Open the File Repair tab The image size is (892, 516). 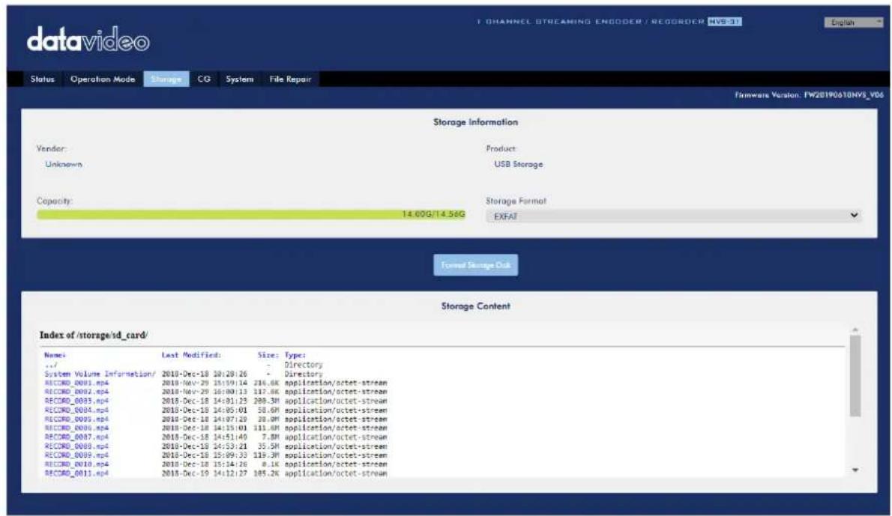click(290, 79)
